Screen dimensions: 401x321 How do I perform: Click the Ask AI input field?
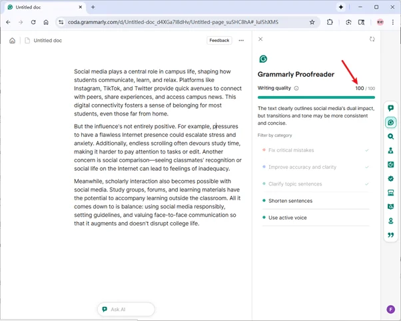(126, 310)
